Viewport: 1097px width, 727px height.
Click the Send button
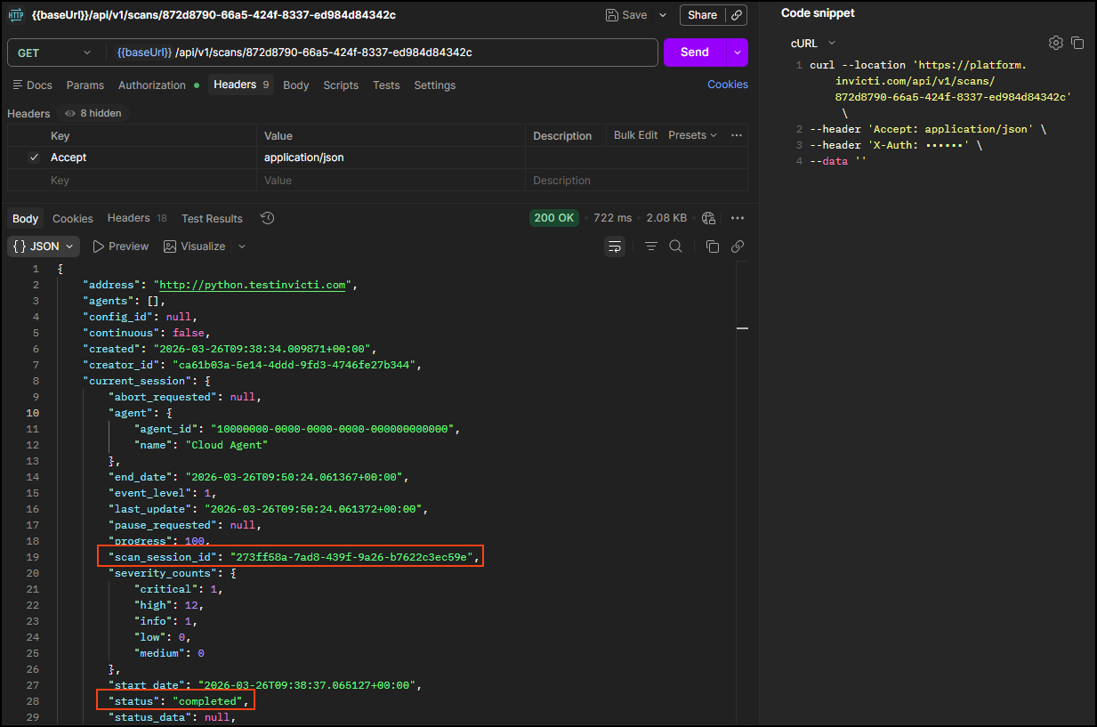pyautogui.click(x=694, y=53)
